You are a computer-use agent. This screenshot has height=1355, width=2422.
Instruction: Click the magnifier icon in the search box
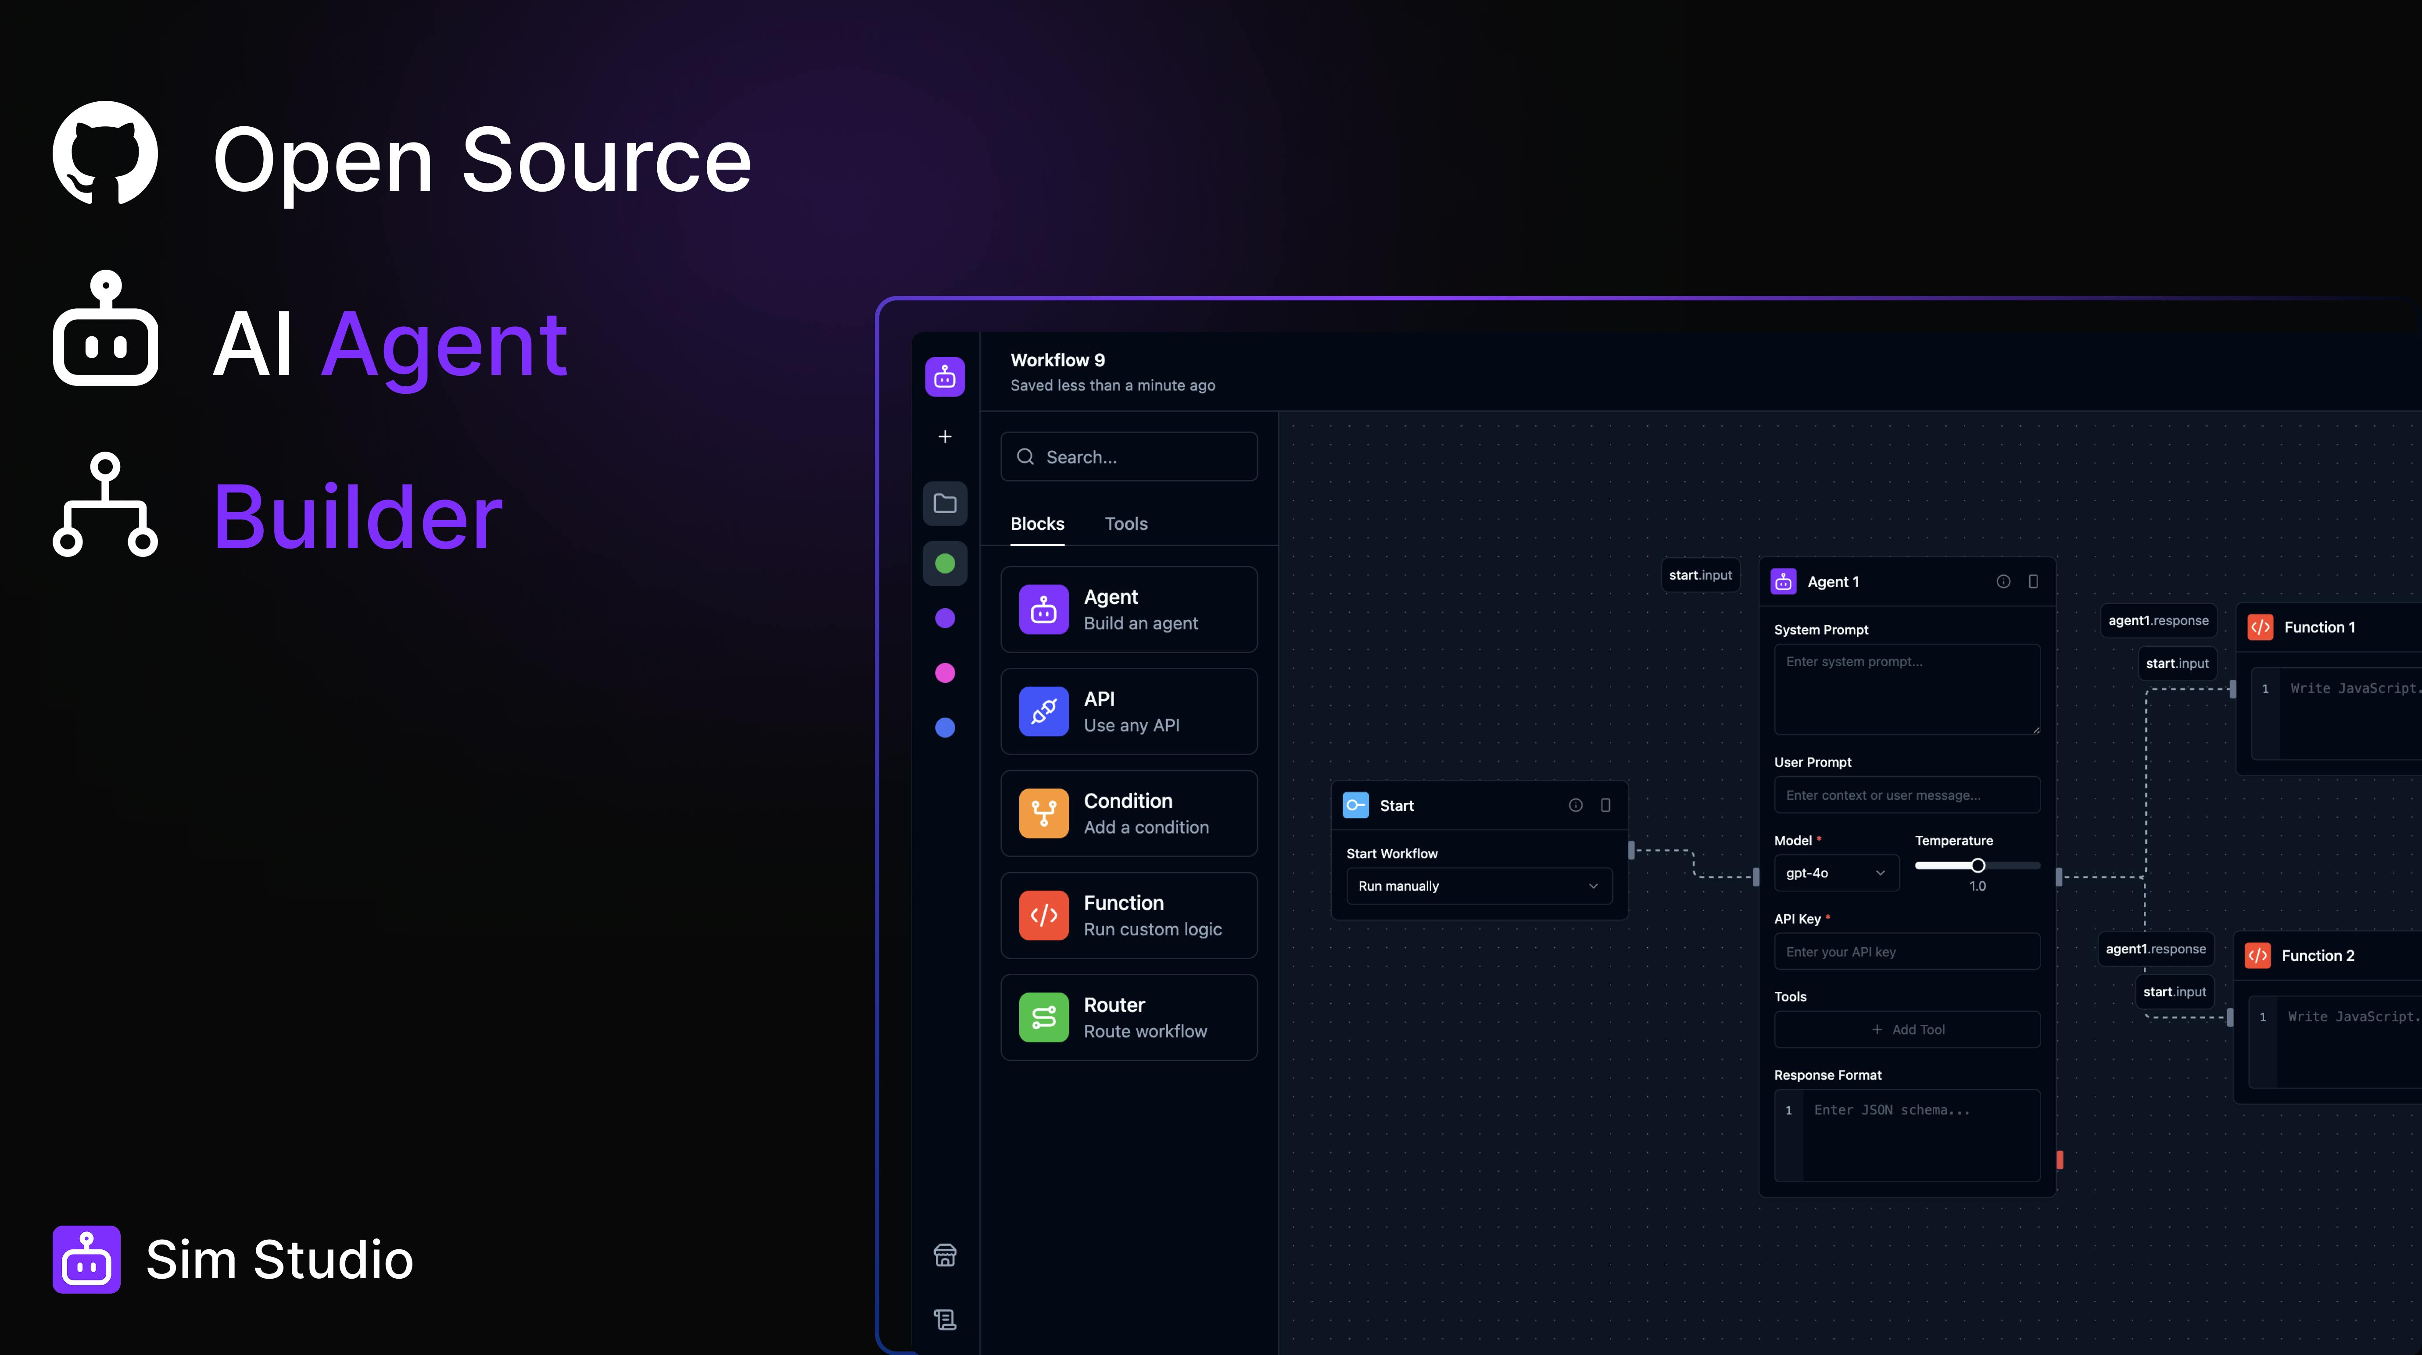click(x=1026, y=456)
